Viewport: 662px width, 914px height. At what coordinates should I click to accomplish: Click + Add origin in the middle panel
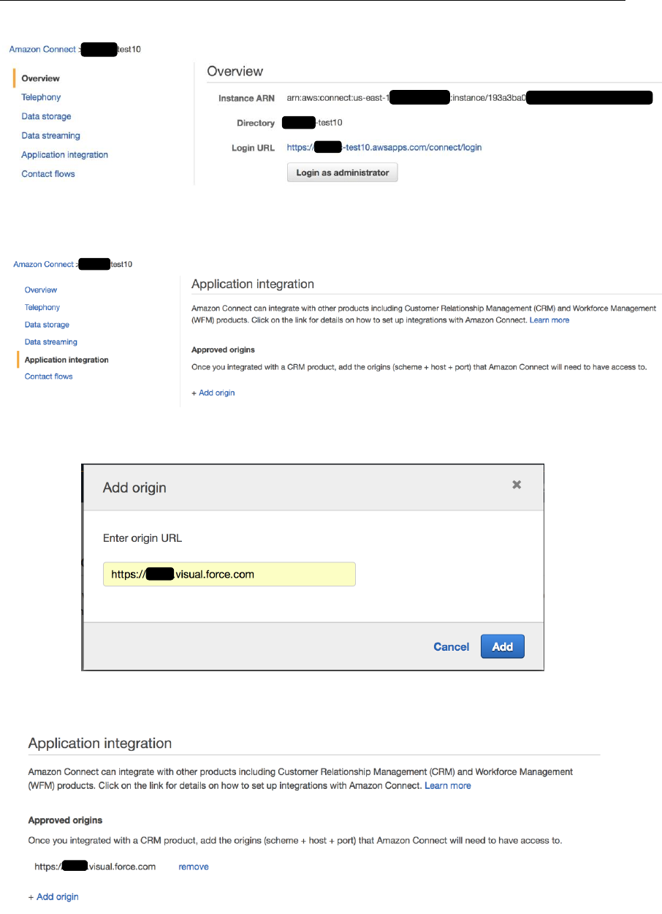coord(213,393)
